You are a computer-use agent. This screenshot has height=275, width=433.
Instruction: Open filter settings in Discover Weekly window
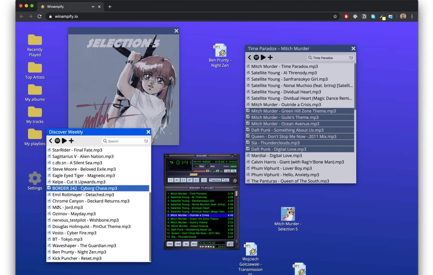click(146, 141)
